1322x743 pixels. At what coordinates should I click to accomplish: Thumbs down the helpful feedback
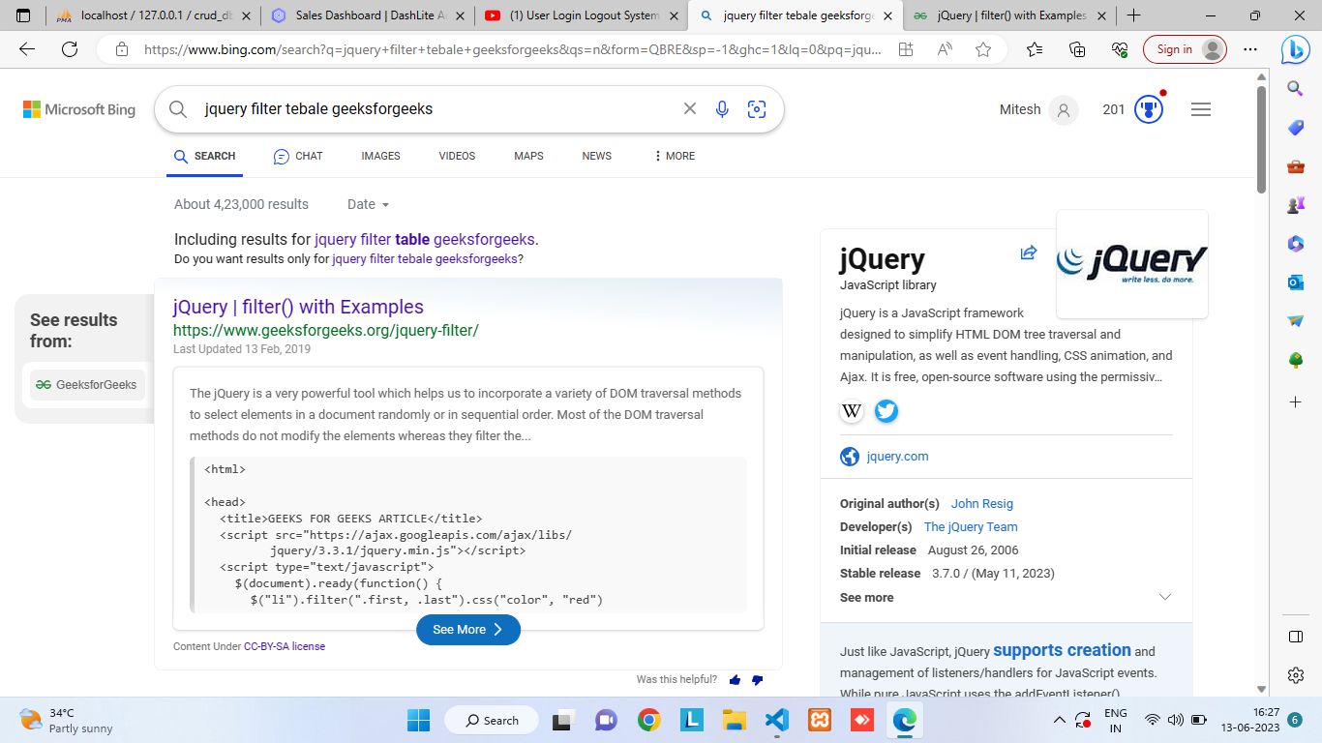click(x=757, y=680)
